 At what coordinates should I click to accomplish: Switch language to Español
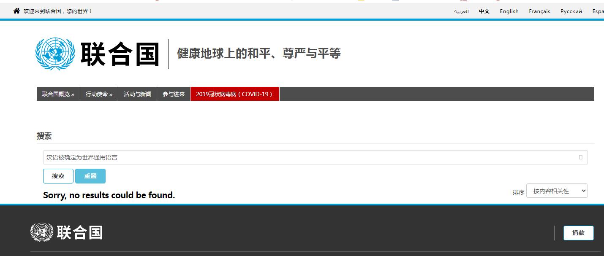(x=598, y=11)
